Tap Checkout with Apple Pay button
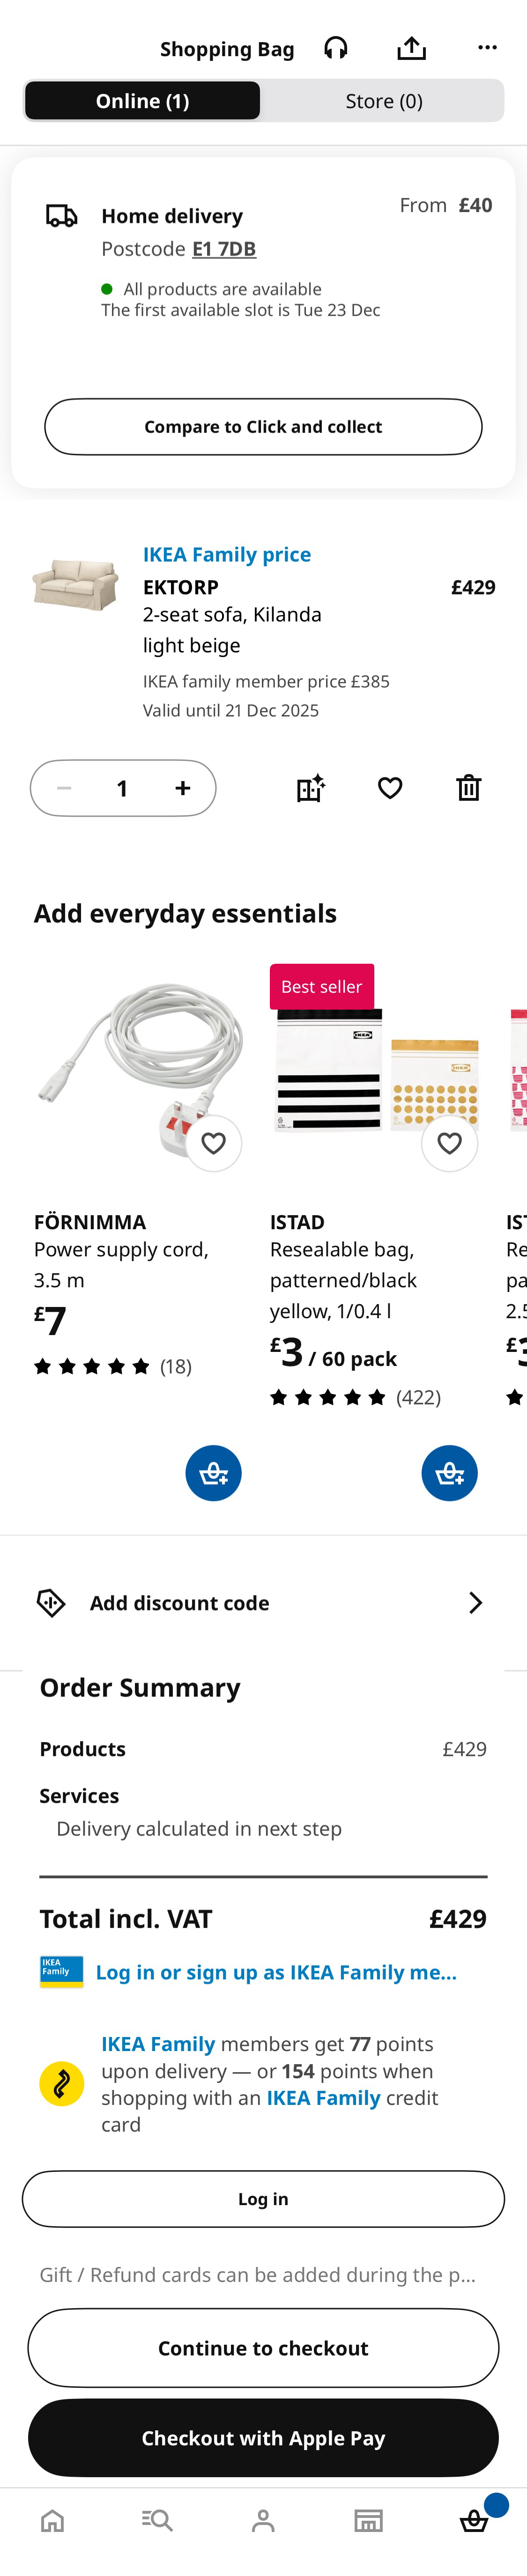The image size is (527, 2576). [263, 2438]
